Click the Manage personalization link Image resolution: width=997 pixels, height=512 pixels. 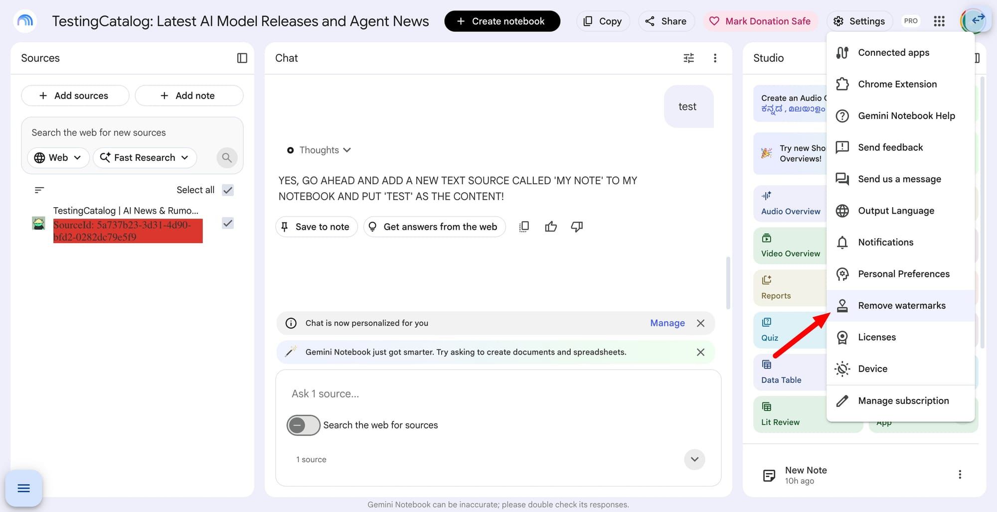[x=667, y=323]
